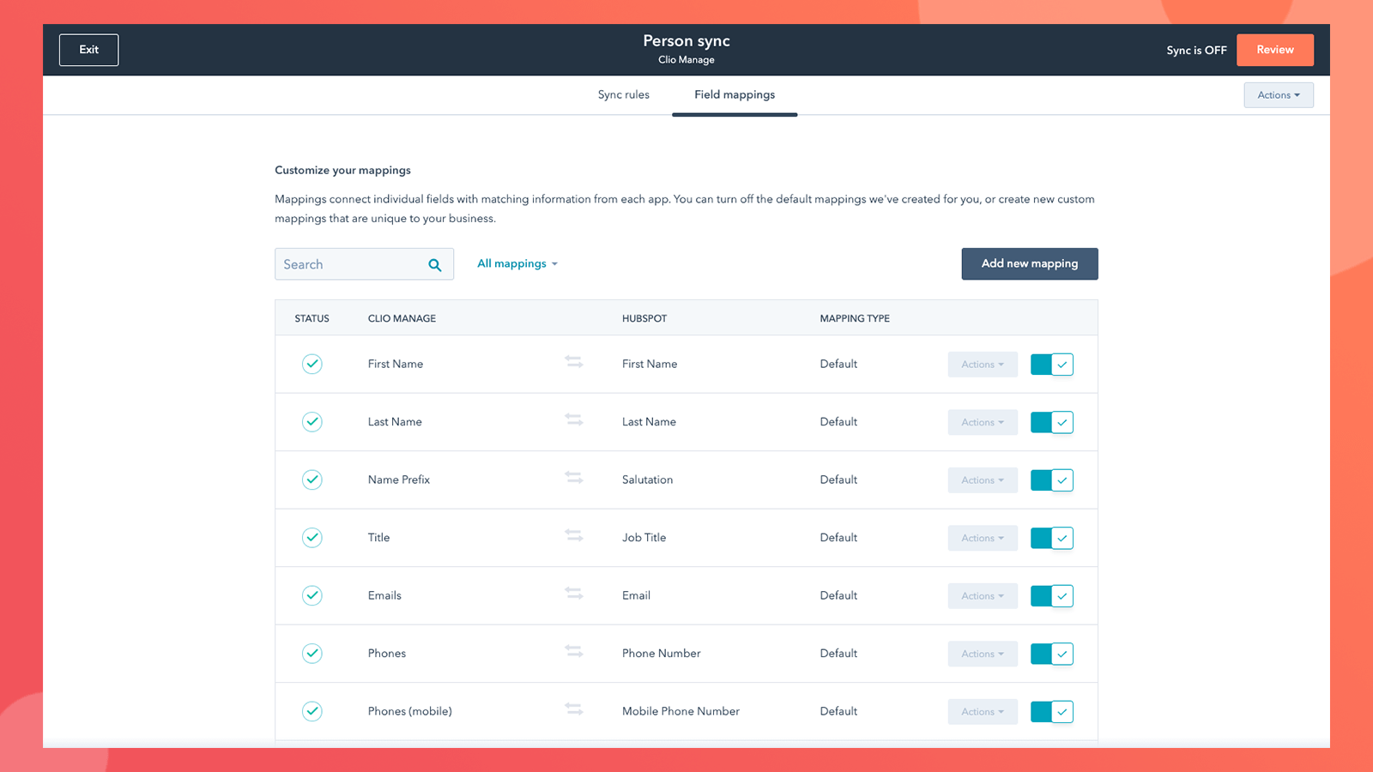Click the Title row status check icon
Viewport: 1373px width, 772px height.
312,538
